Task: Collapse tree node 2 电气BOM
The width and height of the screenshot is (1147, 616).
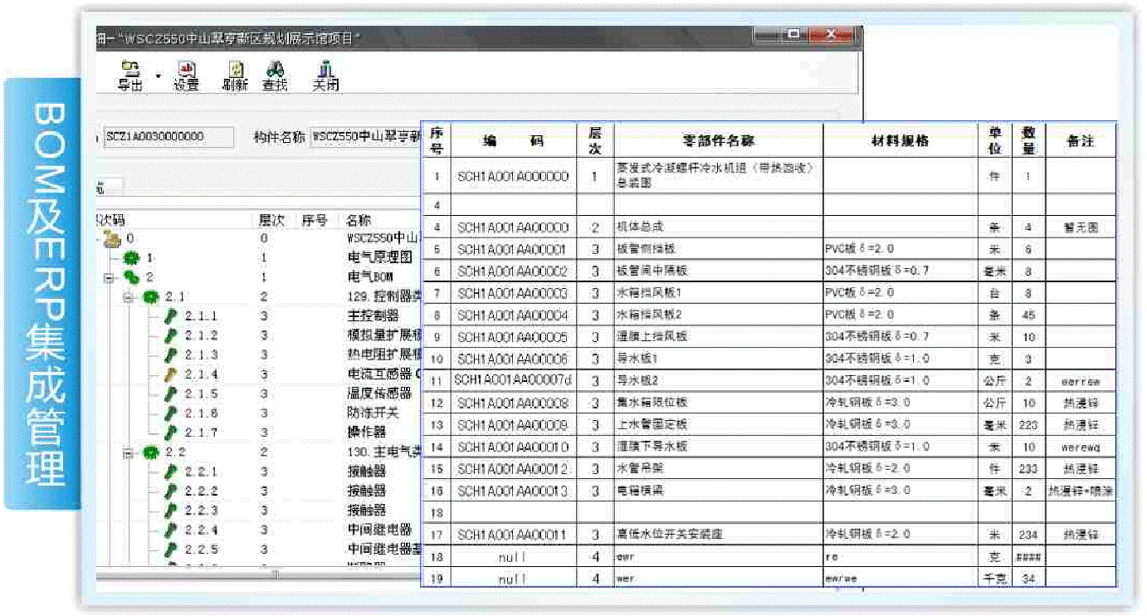Action: pos(109,277)
